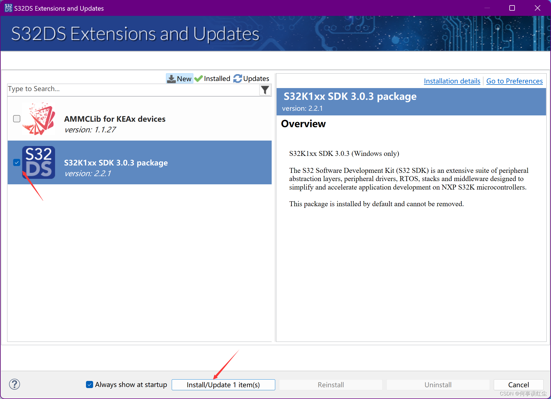Click the help question mark icon
Viewport: 551px width, 399px height.
point(14,384)
